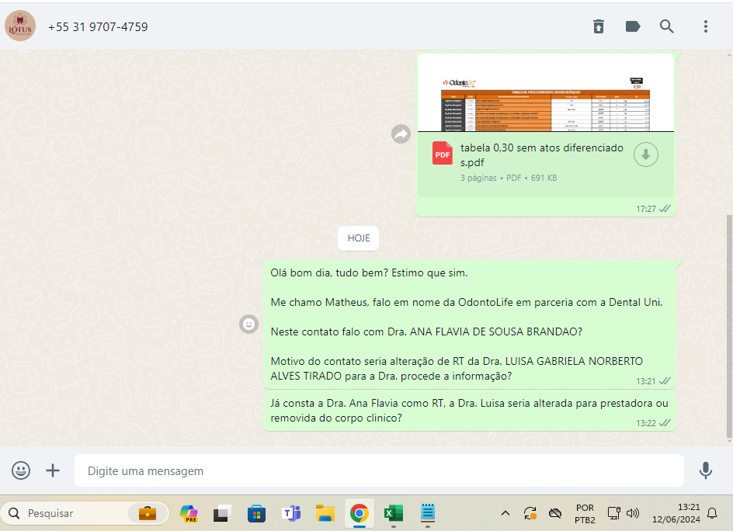Open File Explorer from the taskbar
The height and width of the screenshot is (531, 733).
tap(325, 514)
